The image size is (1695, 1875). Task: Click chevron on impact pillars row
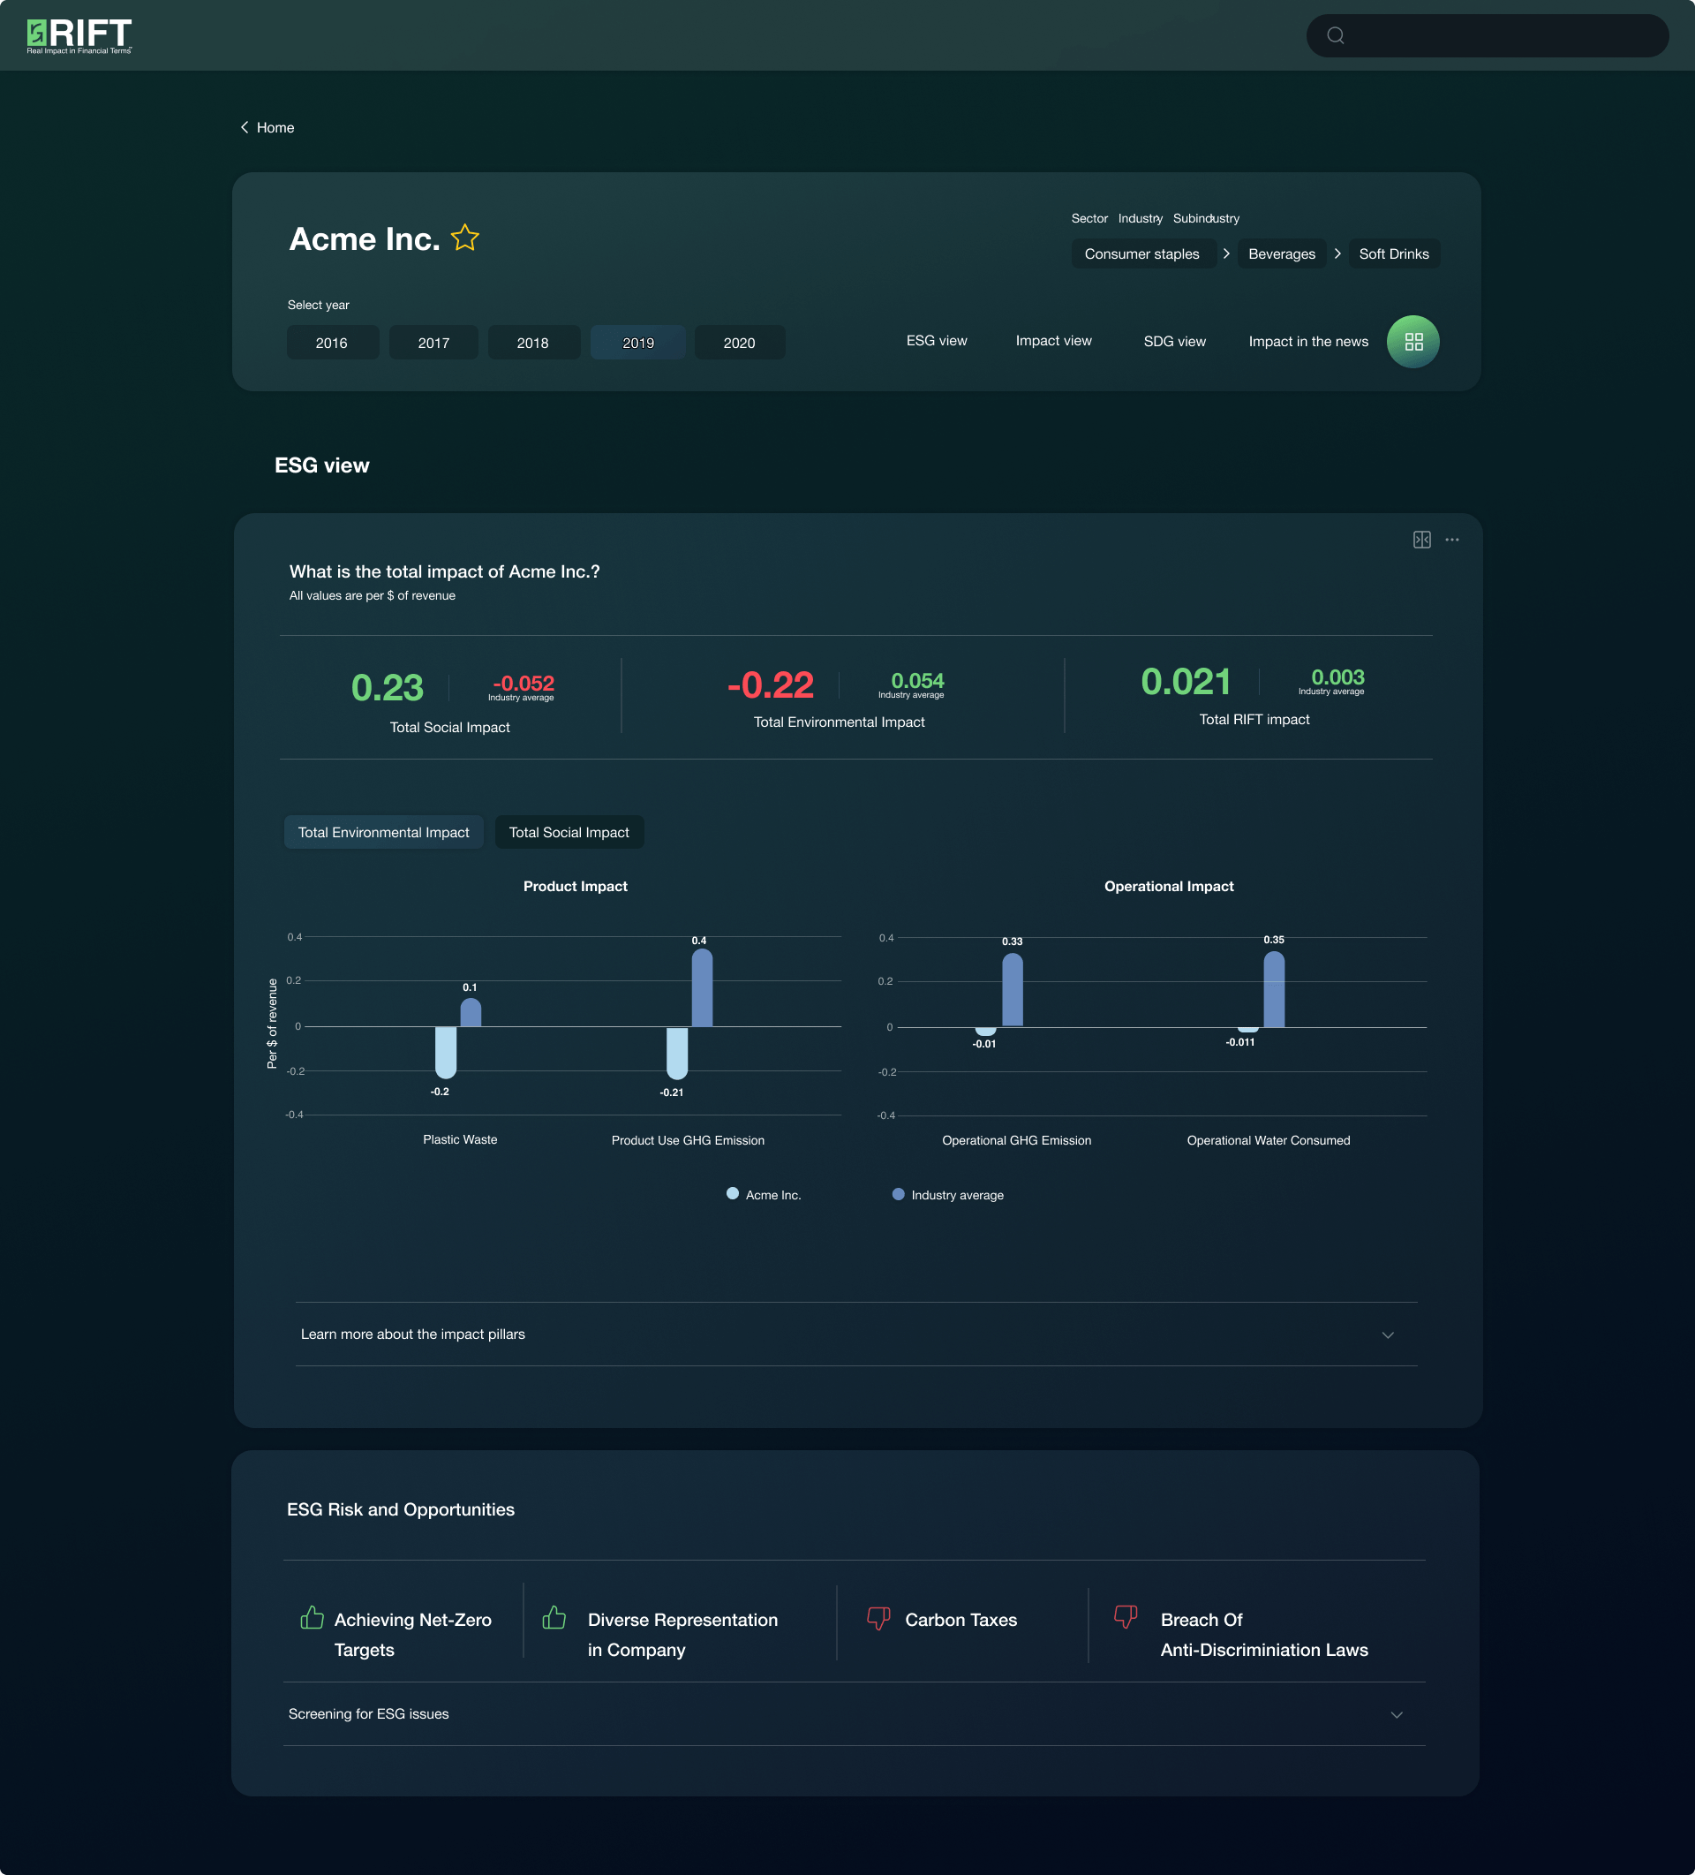(1388, 1334)
